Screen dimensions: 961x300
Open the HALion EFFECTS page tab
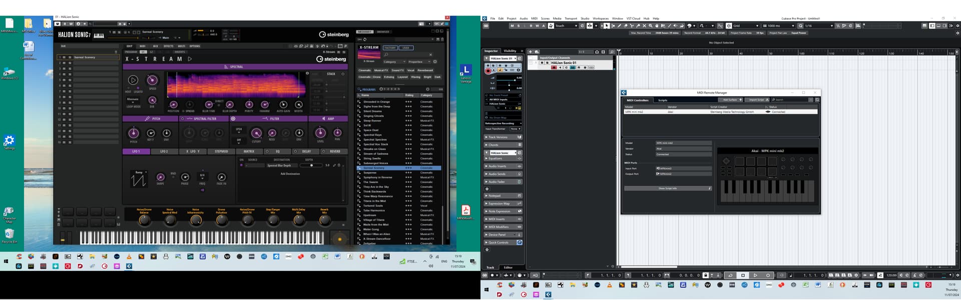[169, 46]
